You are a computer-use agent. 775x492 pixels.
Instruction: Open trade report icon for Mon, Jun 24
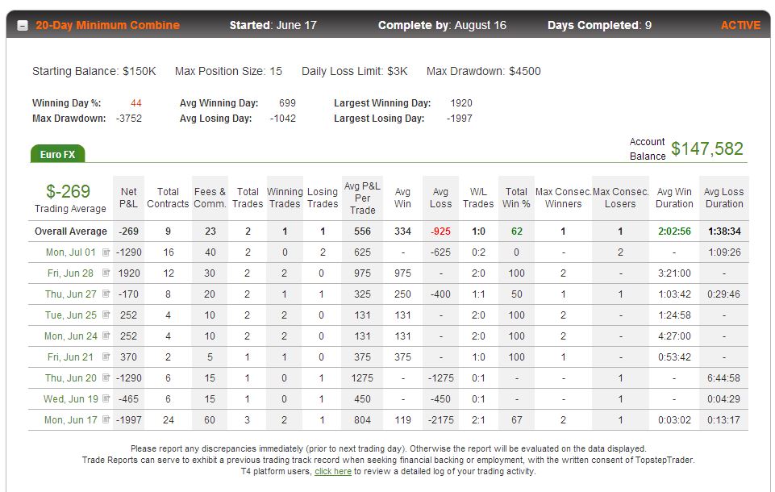point(106,336)
